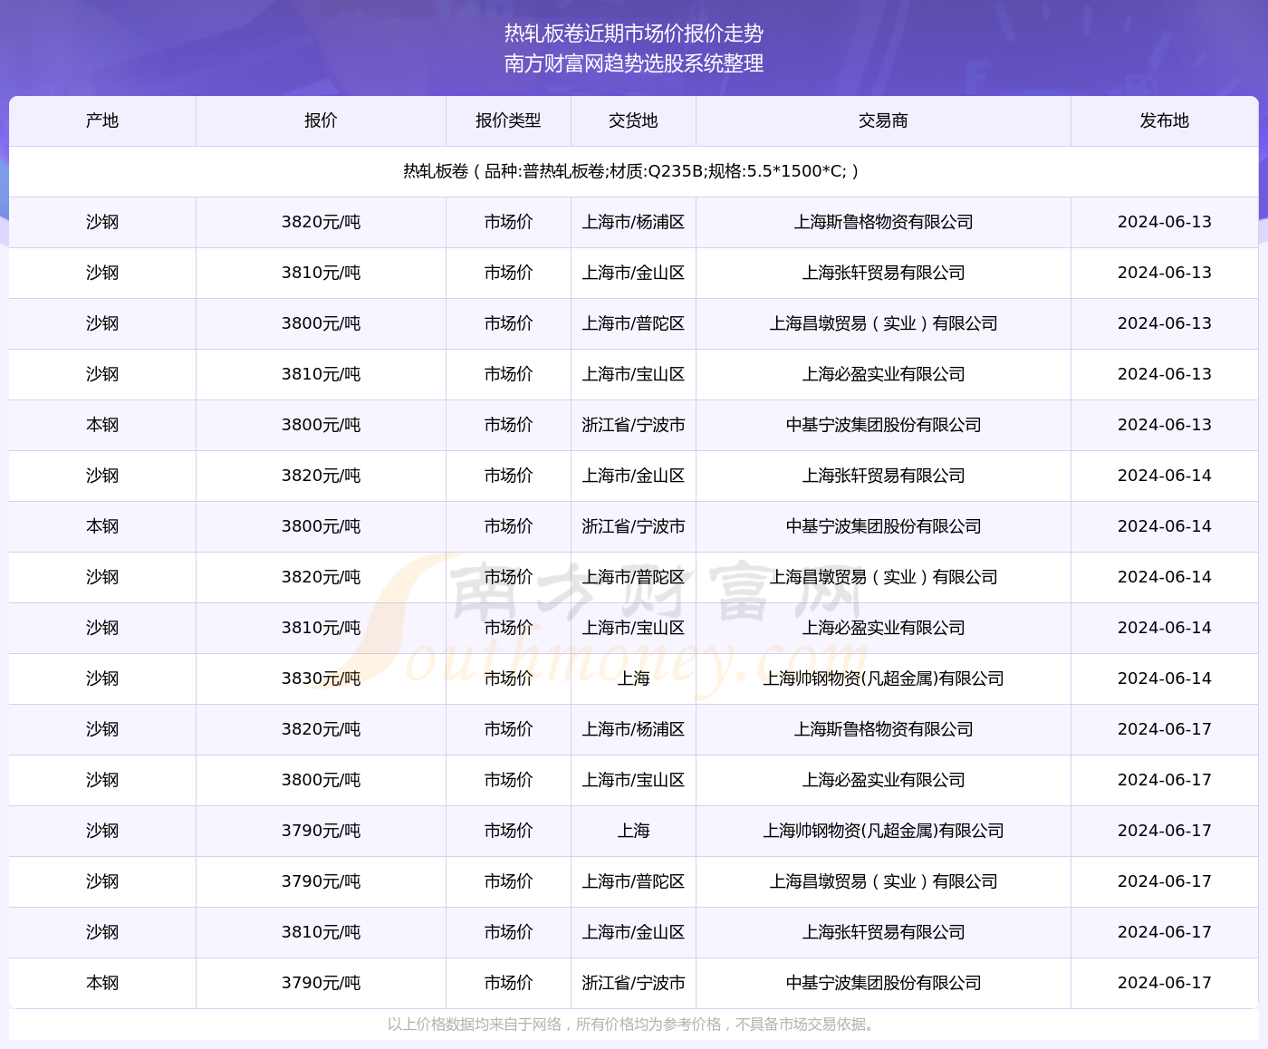The height and width of the screenshot is (1049, 1268).
Task: Click 上海必盈实业有限公司 in the 2024-06-14 row
Action: pos(883,628)
